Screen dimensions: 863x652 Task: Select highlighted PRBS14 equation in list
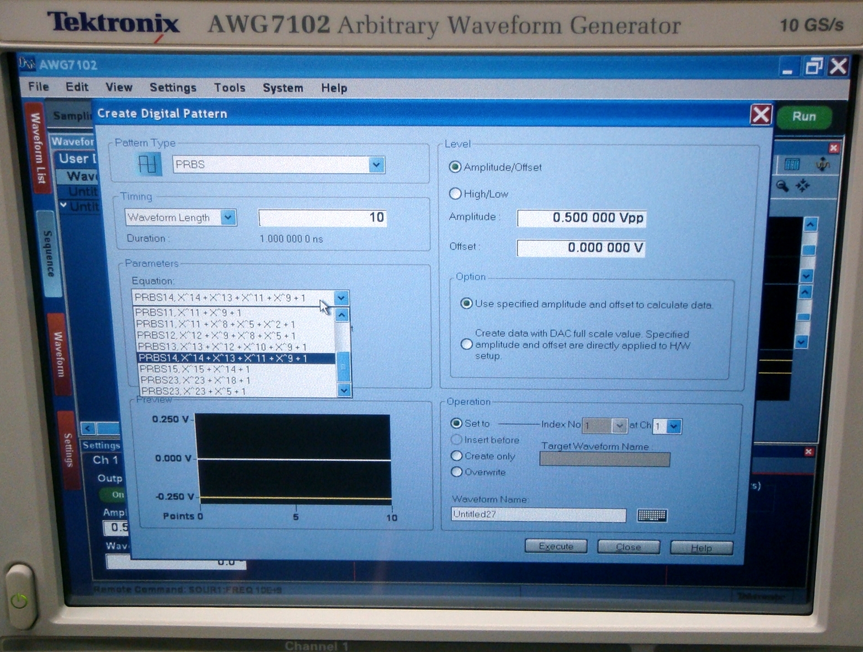237,359
